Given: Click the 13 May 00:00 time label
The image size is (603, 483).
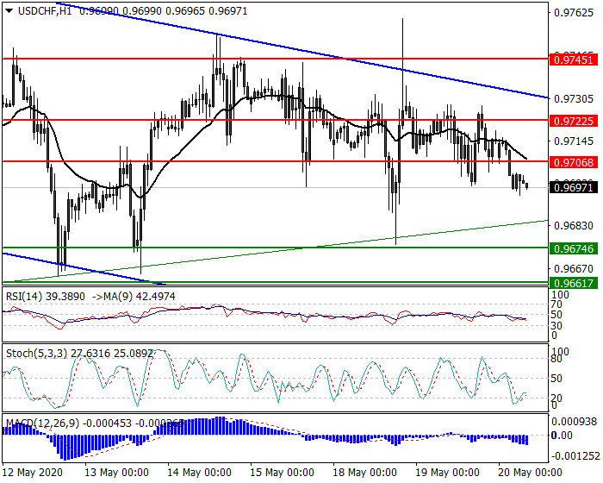Looking at the screenshot, I should click(116, 473).
